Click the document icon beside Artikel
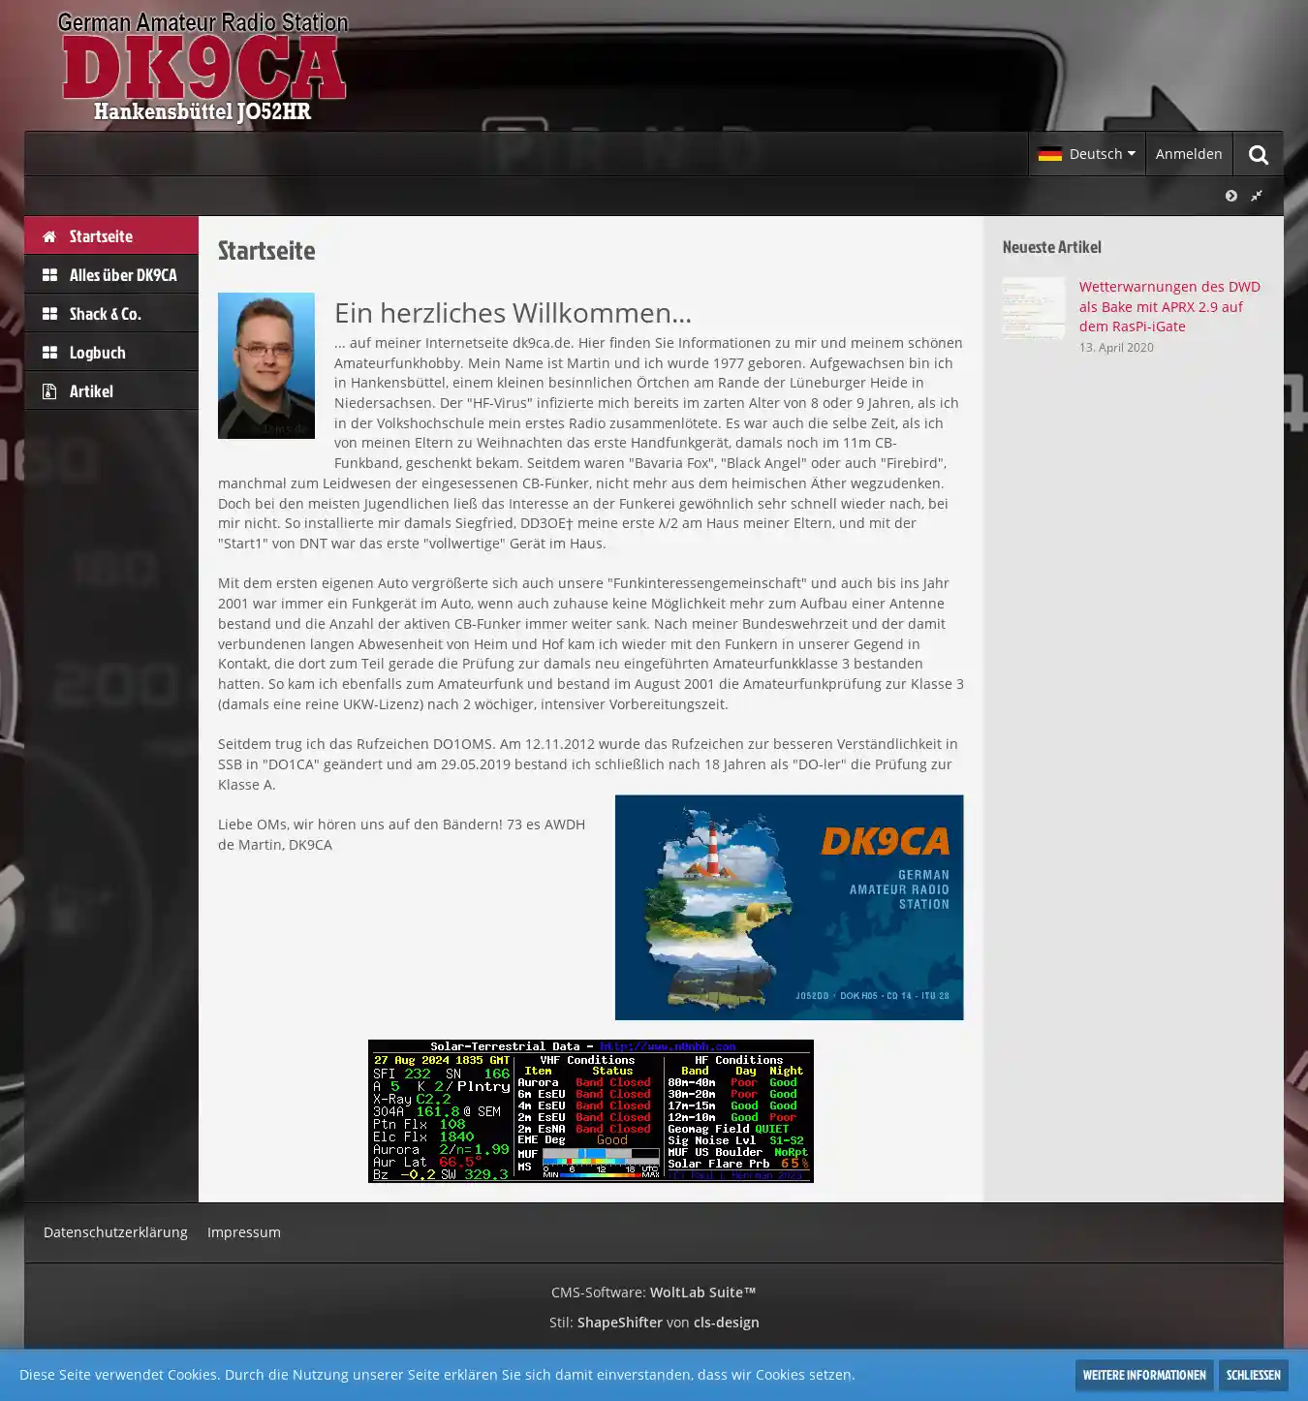Screen dimensions: 1308x1401 (x=49, y=391)
